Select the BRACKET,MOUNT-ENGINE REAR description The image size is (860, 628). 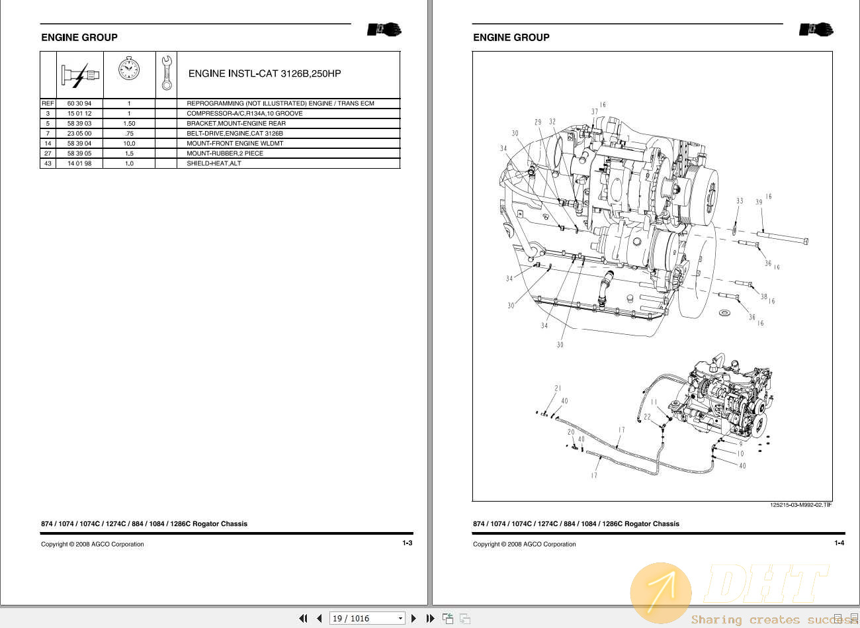(x=236, y=123)
